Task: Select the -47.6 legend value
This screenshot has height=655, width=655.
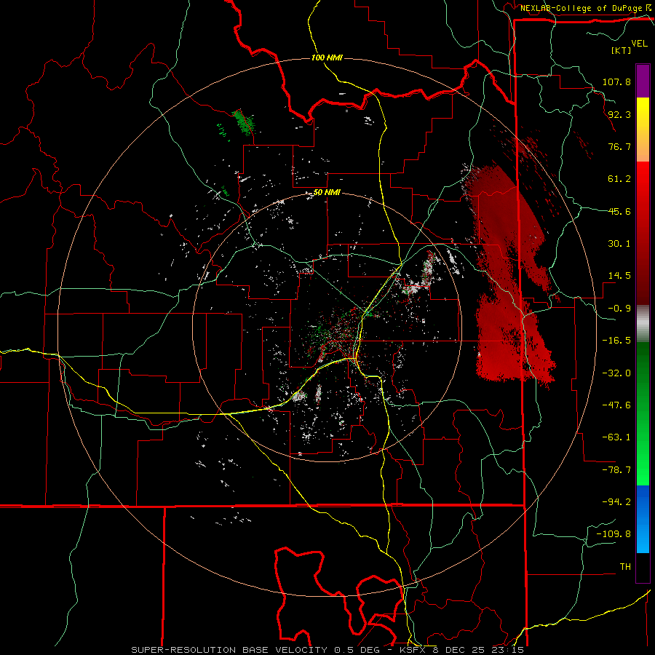Action: click(616, 405)
